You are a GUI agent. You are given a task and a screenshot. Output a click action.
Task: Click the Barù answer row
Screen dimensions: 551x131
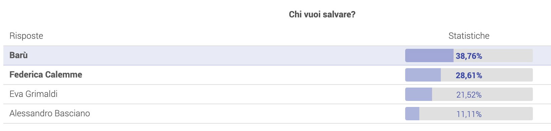[x=277, y=55]
